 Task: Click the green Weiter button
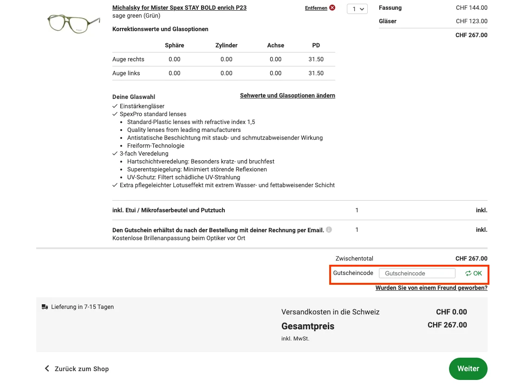point(468,368)
